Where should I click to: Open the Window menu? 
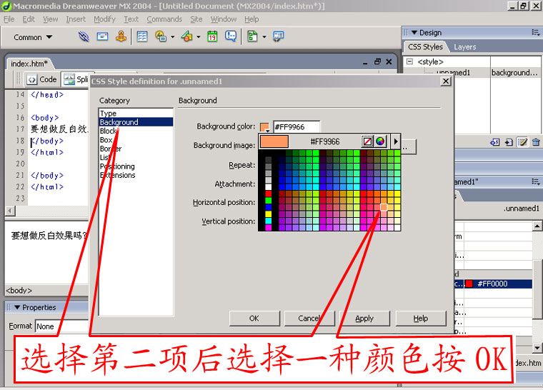pyautogui.click(x=224, y=19)
